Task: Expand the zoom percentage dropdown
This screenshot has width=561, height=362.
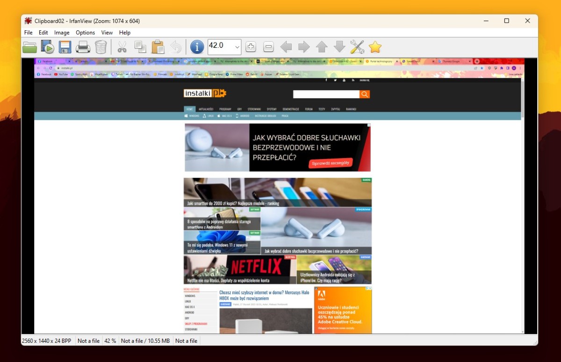Action: (237, 47)
